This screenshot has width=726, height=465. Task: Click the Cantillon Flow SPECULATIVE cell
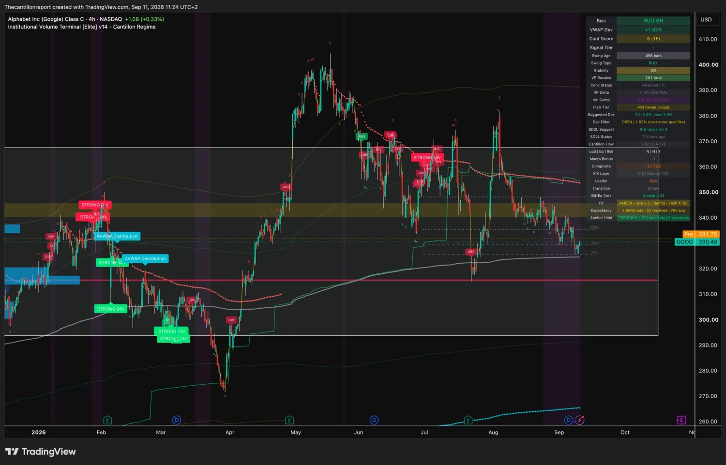[x=653, y=144]
